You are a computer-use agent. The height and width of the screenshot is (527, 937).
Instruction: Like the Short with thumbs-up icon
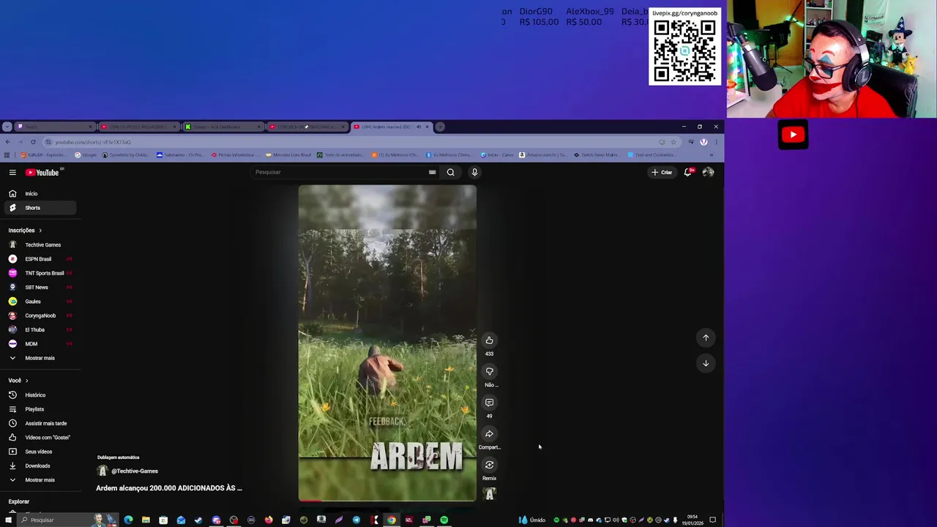pyautogui.click(x=489, y=340)
